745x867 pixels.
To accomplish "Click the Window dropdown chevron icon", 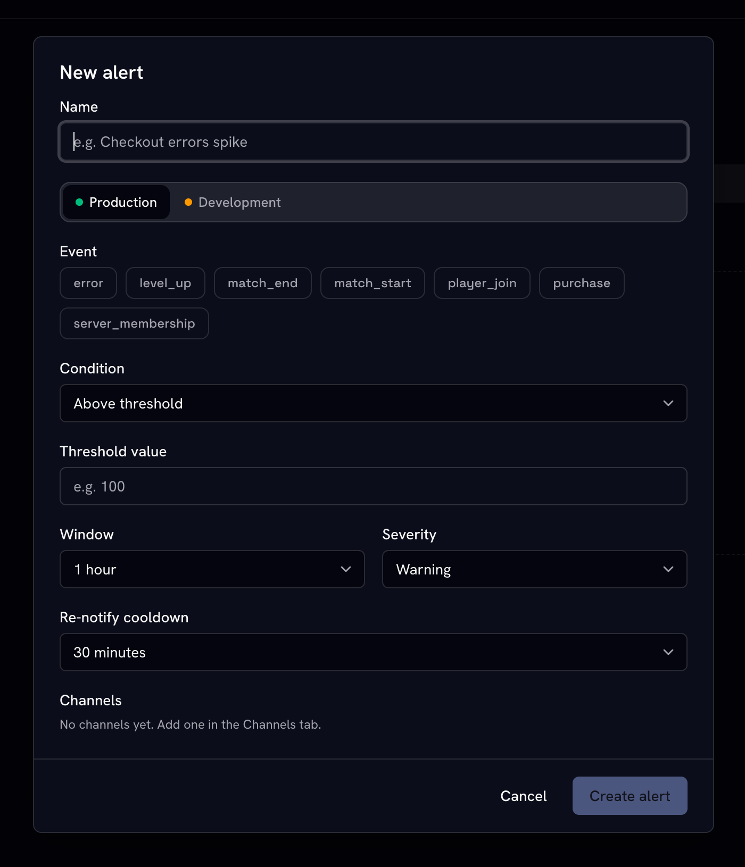I will pos(346,569).
